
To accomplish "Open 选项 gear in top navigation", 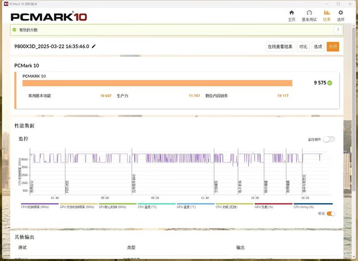I will [x=341, y=16].
